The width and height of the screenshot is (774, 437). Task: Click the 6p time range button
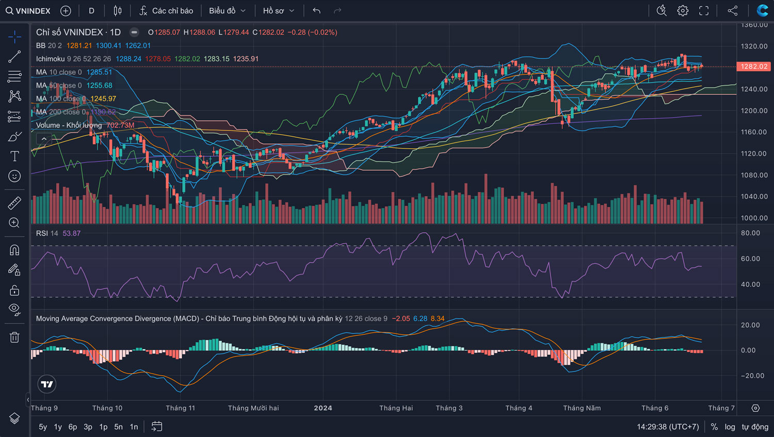[73, 427]
